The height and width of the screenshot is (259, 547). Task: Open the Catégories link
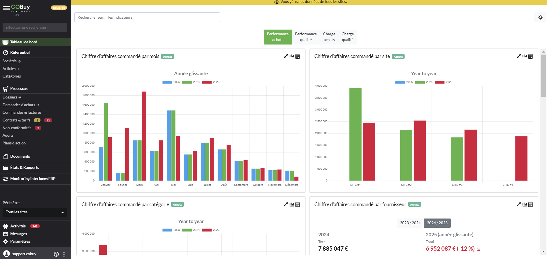(x=12, y=76)
